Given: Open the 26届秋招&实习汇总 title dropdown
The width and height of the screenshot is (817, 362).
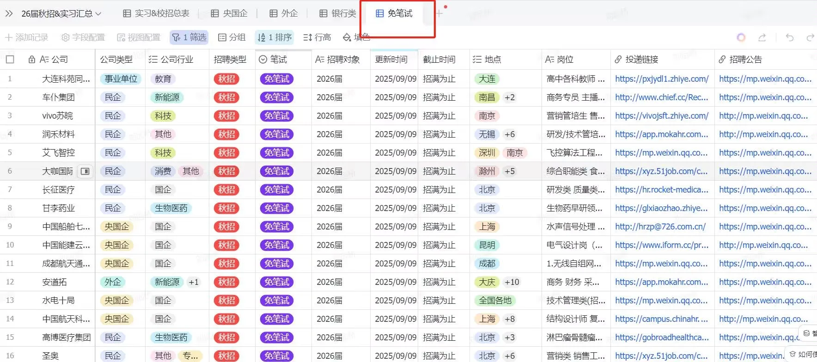Looking at the screenshot, I should click(x=61, y=13).
